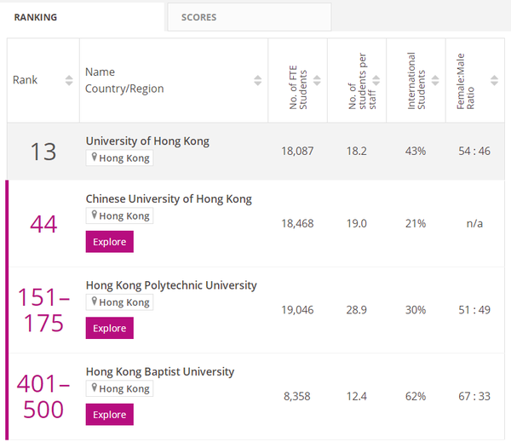Click rank 13 cell
The width and height of the screenshot is (511, 442).
43,152
